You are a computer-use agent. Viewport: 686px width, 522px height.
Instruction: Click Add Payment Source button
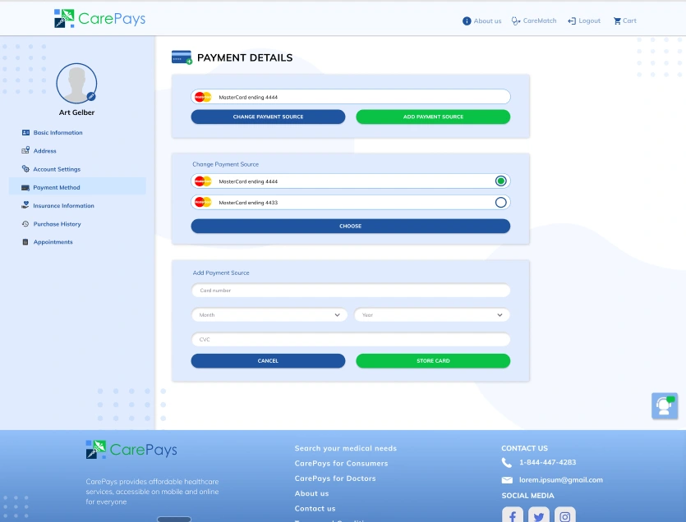433,117
